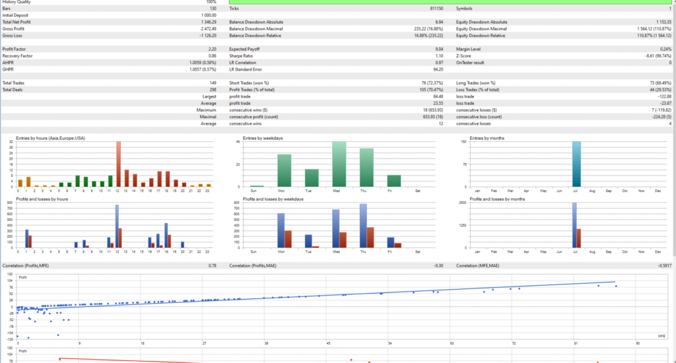This screenshot has height=363, width=676.
Task: Select the LR Standard Error value '94.20'
Action: (438, 69)
